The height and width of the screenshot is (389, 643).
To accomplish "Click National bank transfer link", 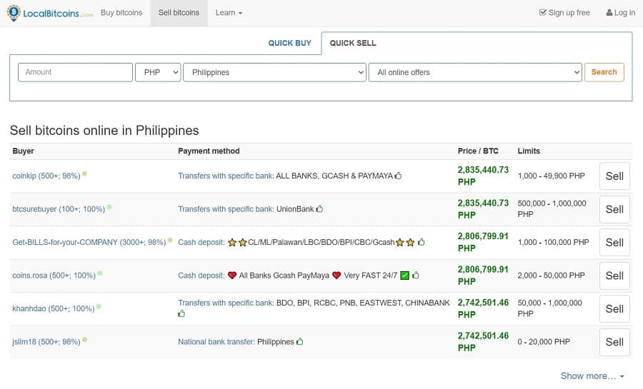I will coord(216,342).
